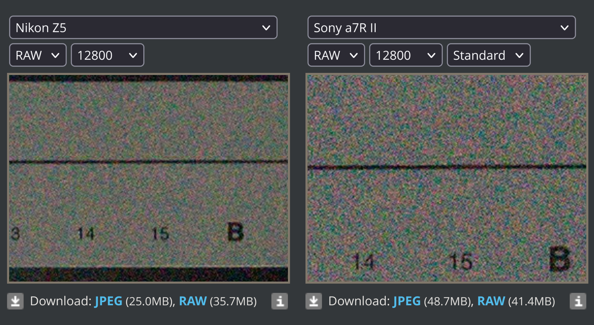Viewport: 594px width, 325px height.
Task: Open the Sony a7R II camera dropdown
Action: click(442, 28)
